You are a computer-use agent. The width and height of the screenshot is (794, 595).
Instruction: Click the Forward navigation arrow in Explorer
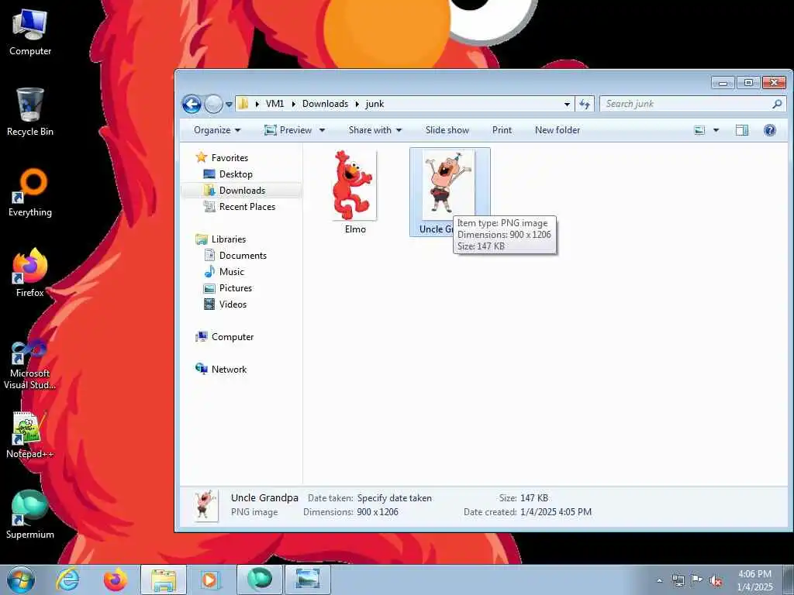coord(213,105)
